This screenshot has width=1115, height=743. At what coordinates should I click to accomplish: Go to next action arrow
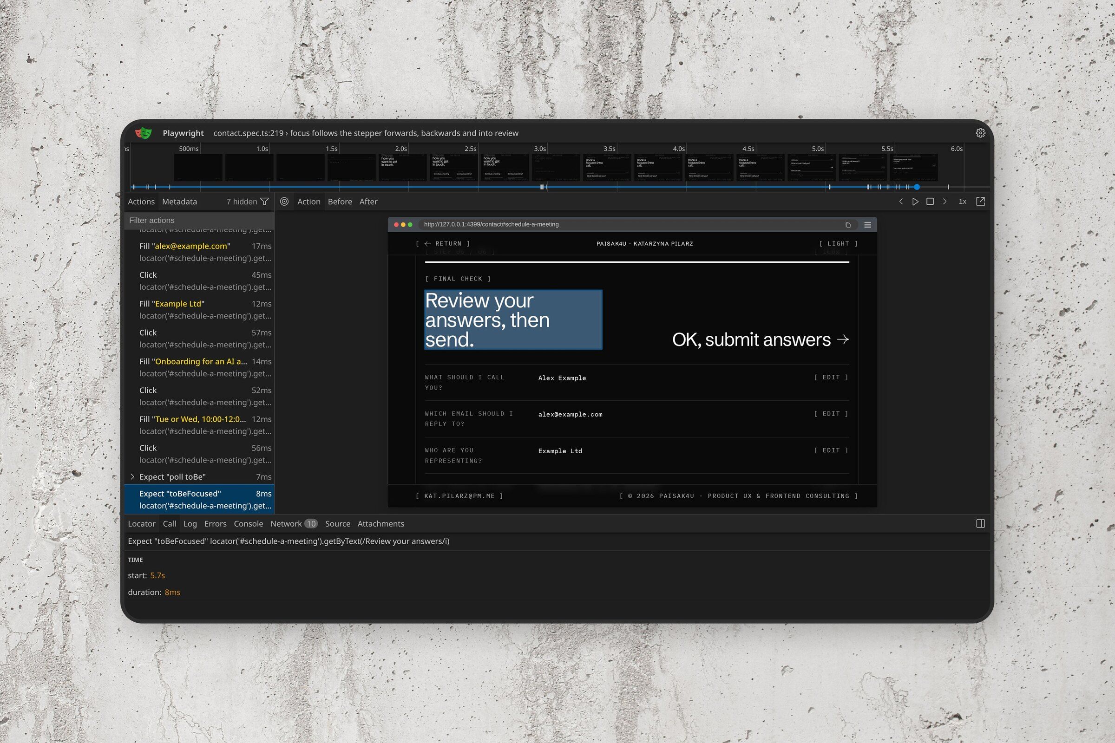tap(944, 202)
